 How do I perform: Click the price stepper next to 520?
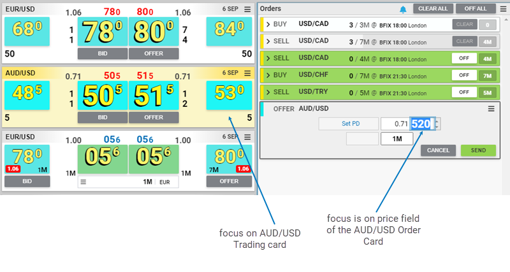437,123
